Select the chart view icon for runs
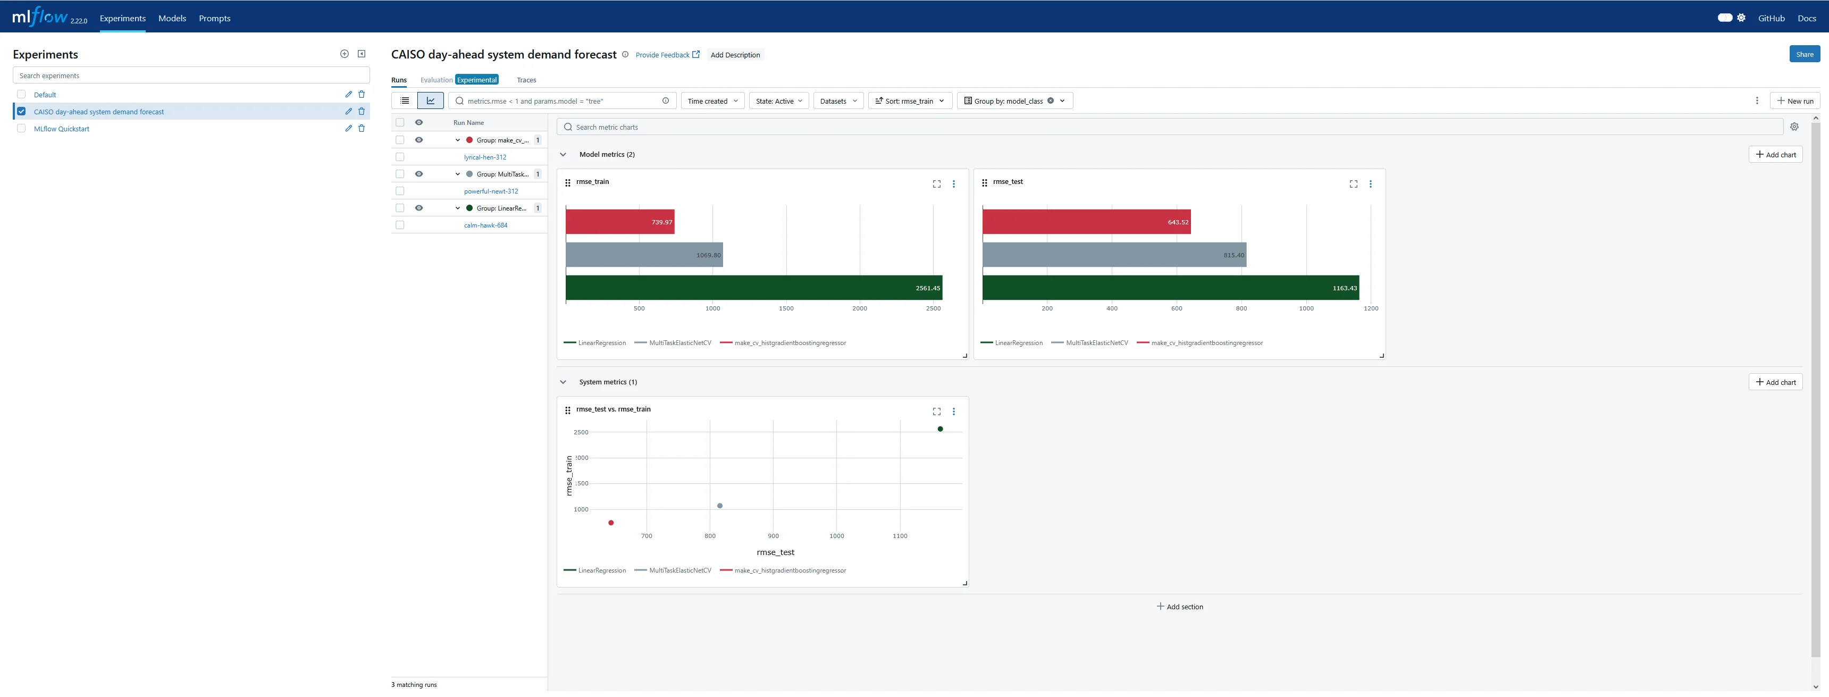This screenshot has height=697, width=1829. (x=431, y=100)
